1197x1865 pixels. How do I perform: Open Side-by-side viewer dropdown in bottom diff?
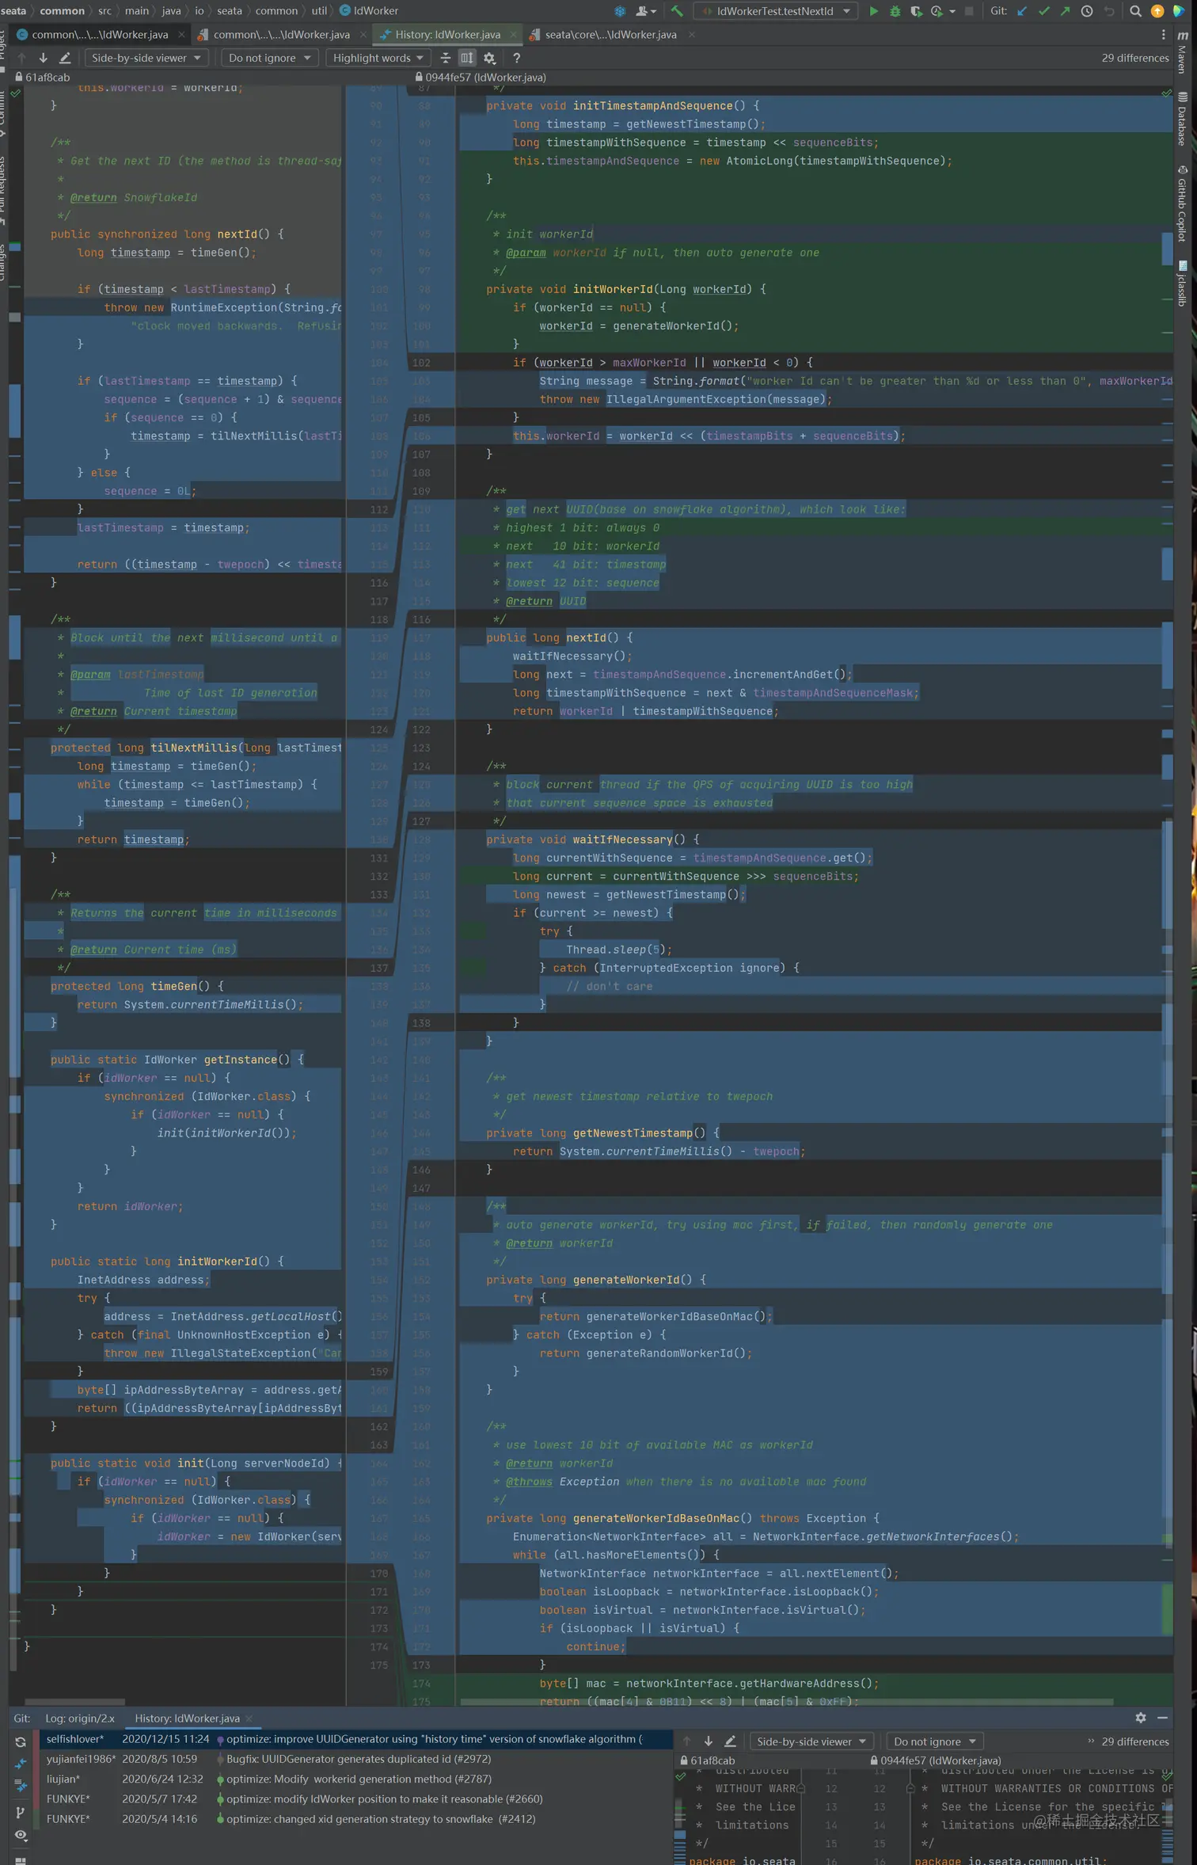(x=811, y=1741)
